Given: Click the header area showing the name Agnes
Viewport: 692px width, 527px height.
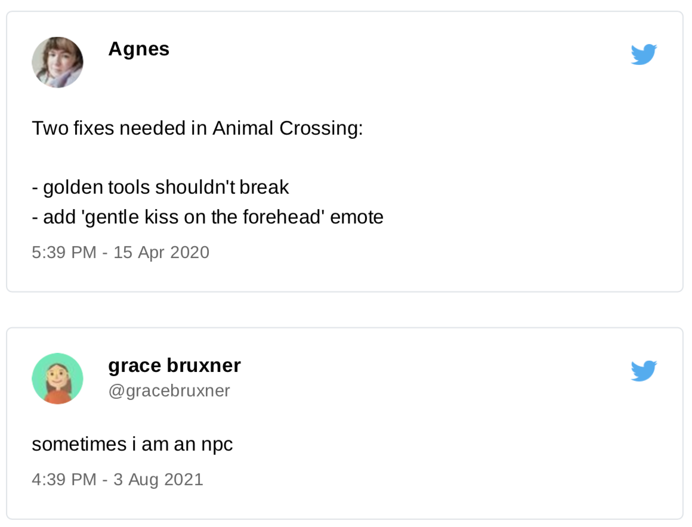Looking at the screenshot, I should 138,49.
